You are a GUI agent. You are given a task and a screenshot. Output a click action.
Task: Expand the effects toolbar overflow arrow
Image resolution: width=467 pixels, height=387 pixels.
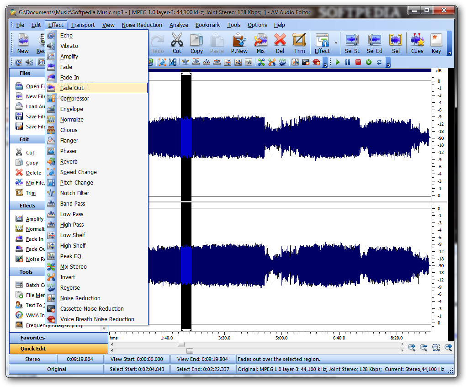[325, 65]
